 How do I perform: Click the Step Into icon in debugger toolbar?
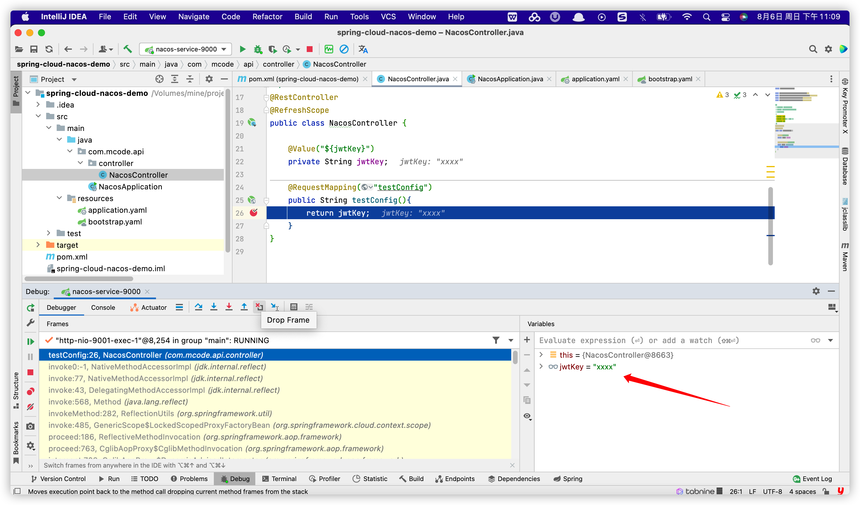point(213,307)
